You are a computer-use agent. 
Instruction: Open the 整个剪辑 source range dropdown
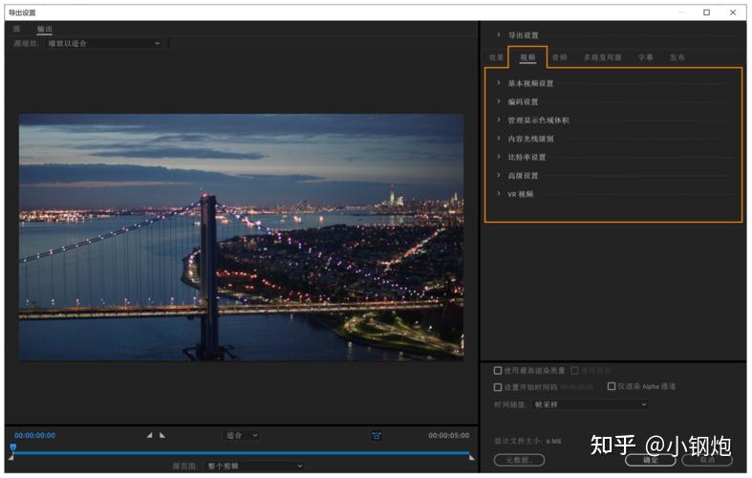255,466
